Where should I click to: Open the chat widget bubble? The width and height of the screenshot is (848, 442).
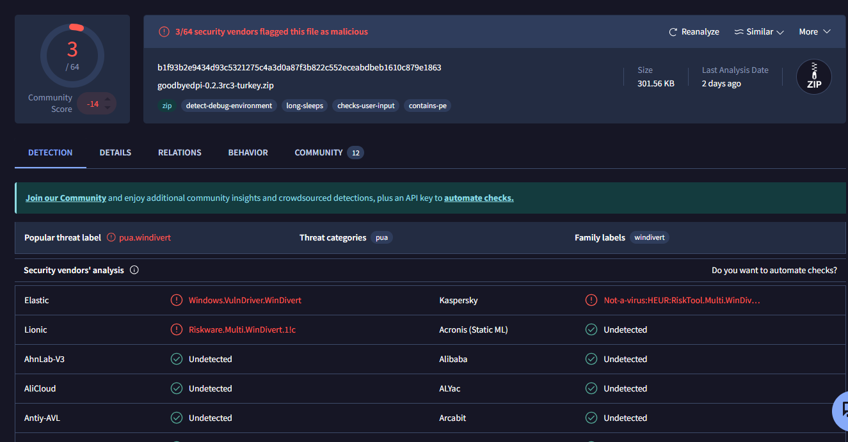(x=841, y=410)
